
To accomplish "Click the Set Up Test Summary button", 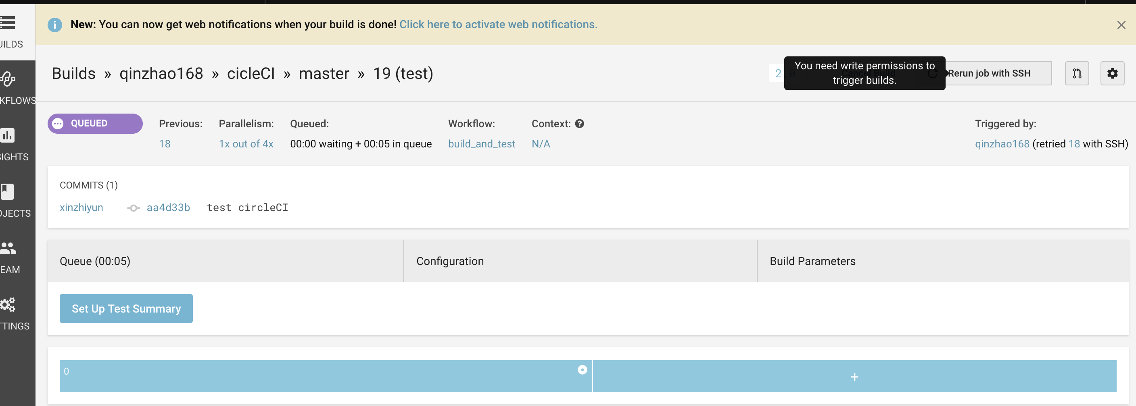I will (126, 308).
